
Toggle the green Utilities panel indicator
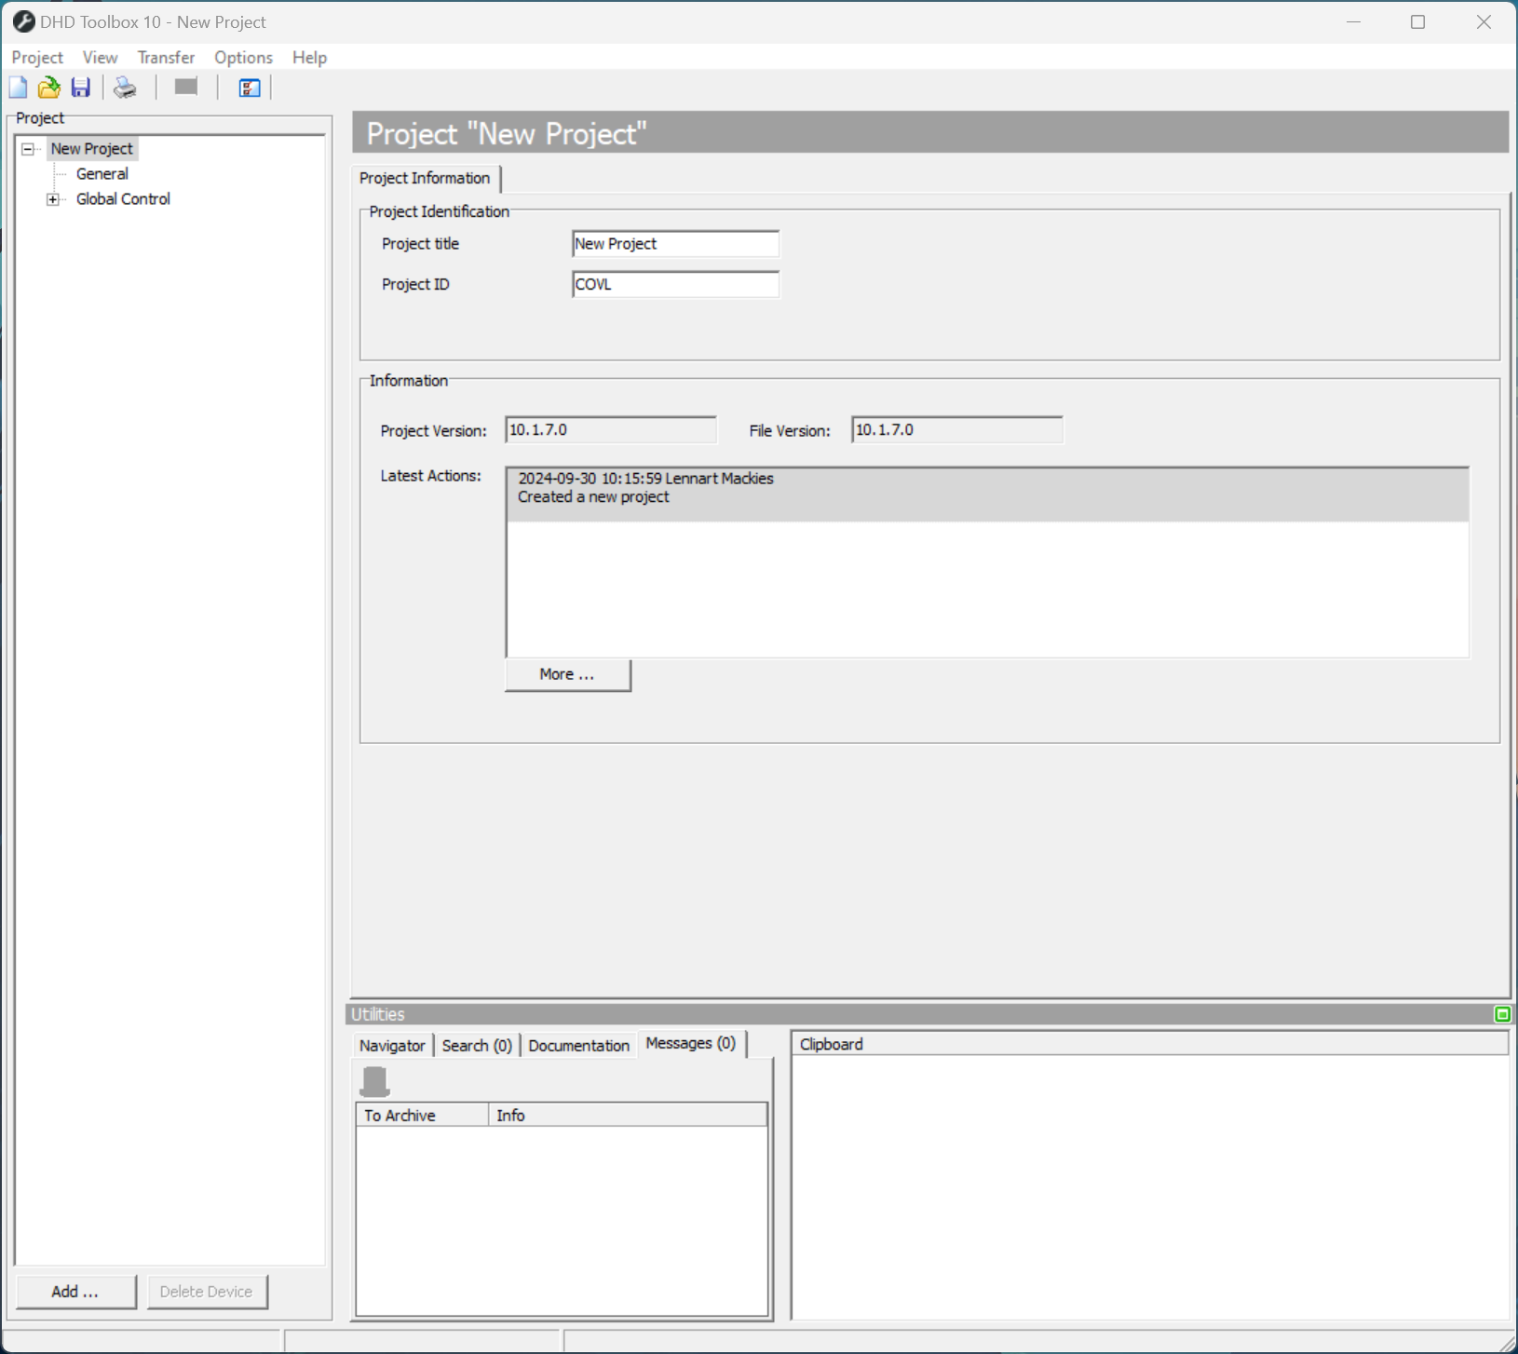1500,1014
